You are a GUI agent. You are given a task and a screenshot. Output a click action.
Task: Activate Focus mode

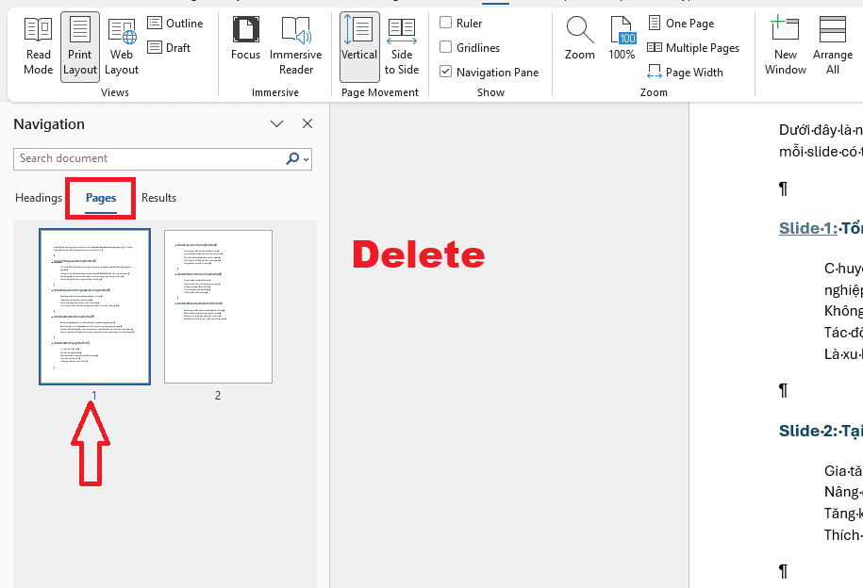(245, 39)
